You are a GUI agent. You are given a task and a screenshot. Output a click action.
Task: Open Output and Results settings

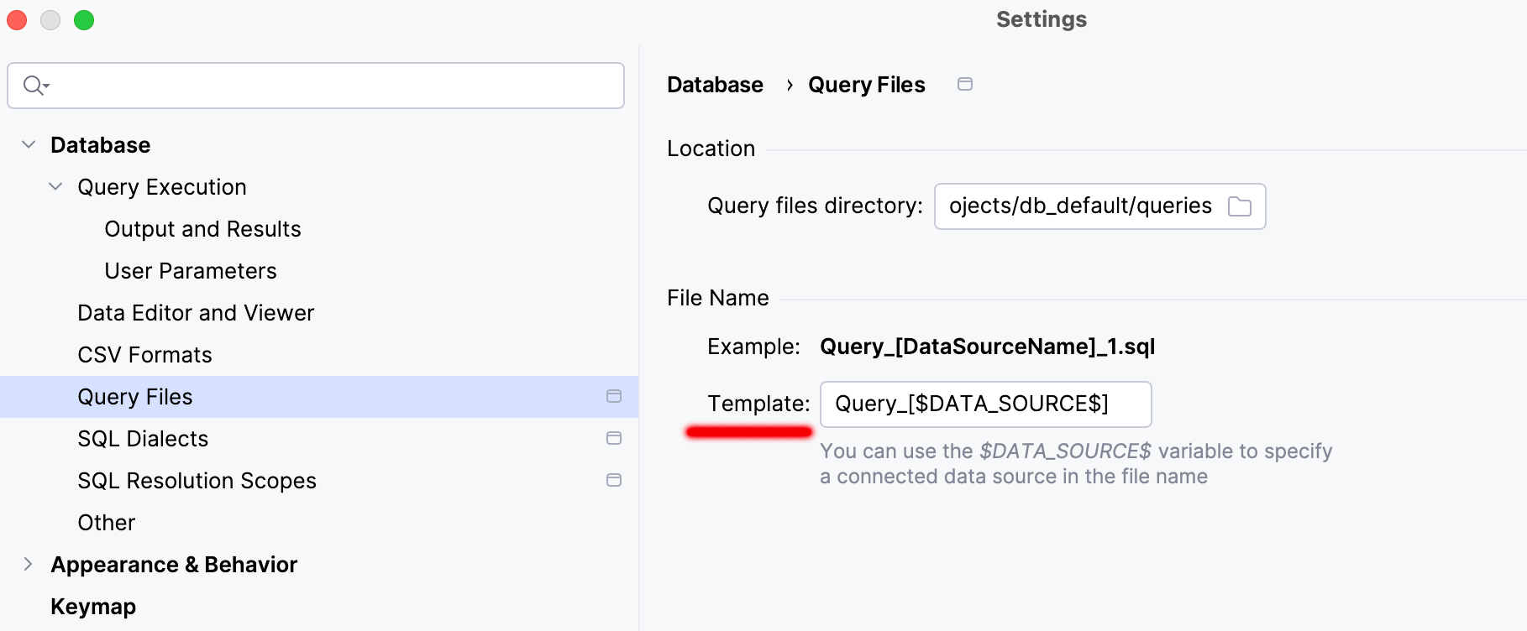click(202, 229)
